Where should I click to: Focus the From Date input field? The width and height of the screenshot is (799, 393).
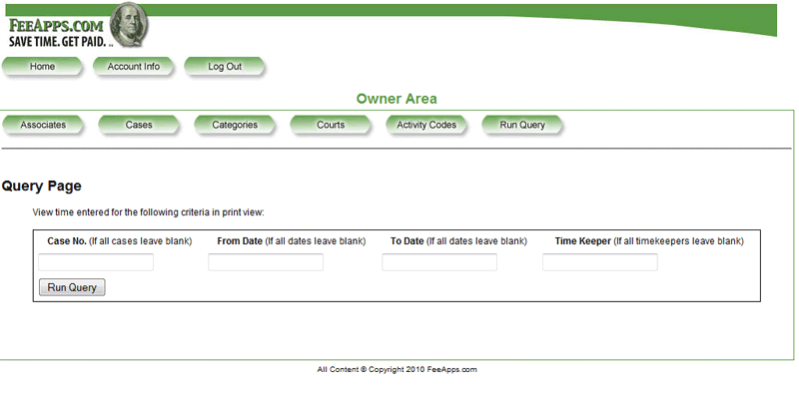(x=266, y=262)
